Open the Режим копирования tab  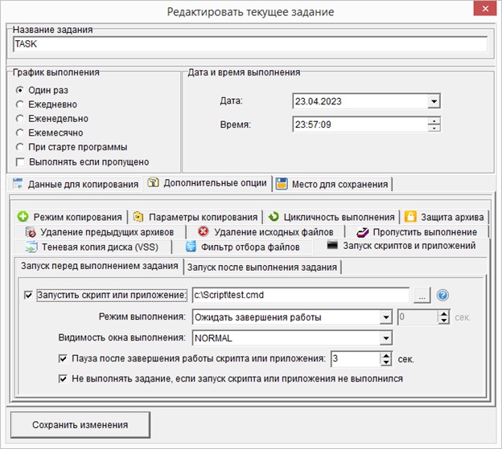[70, 217]
